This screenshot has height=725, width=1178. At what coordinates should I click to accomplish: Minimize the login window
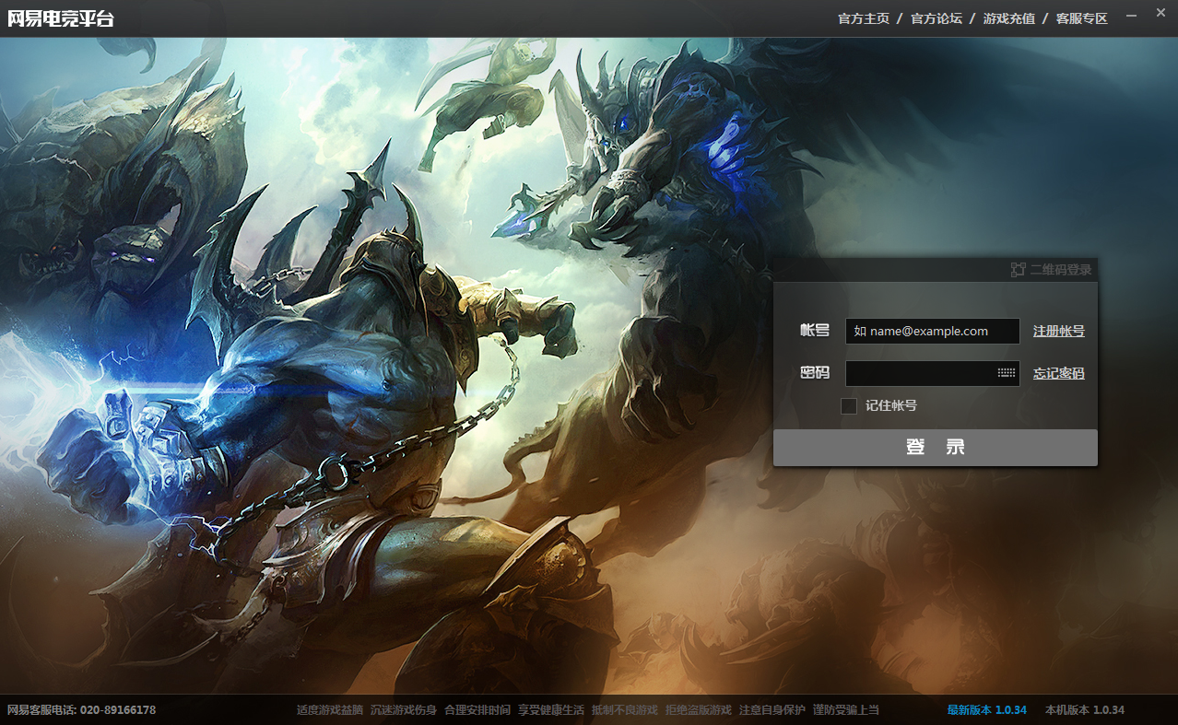click(1131, 15)
